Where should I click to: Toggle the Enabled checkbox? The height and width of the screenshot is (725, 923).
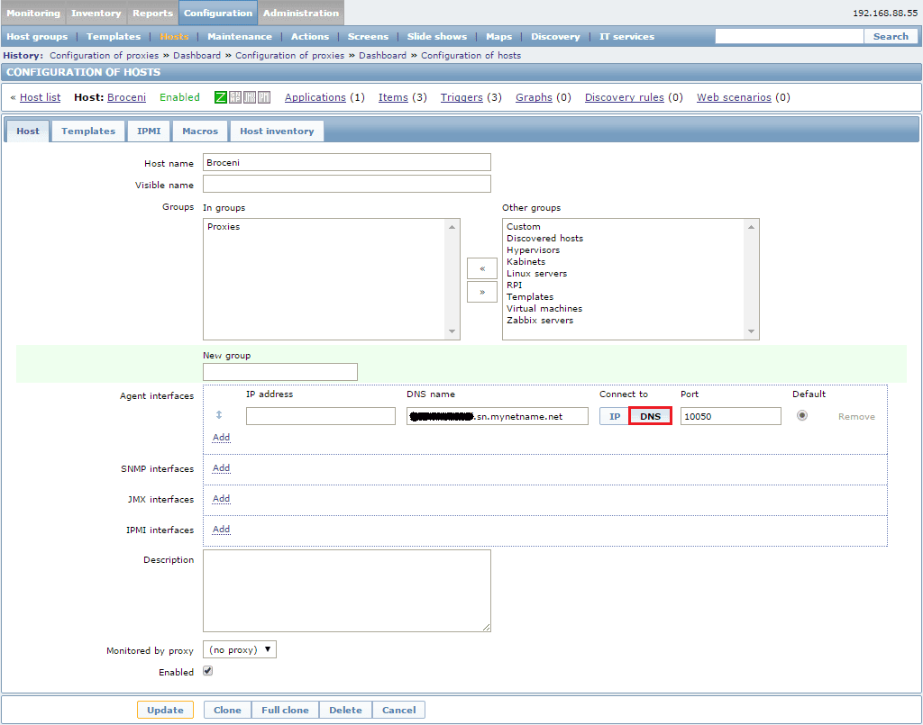[208, 671]
